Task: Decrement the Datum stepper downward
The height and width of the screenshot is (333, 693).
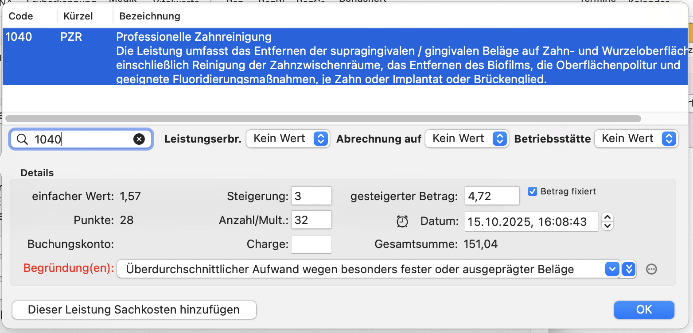Action: tap(608, 226)
